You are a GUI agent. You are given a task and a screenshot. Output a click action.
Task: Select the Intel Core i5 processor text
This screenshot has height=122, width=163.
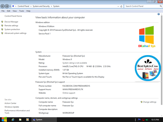click(86, 66)
